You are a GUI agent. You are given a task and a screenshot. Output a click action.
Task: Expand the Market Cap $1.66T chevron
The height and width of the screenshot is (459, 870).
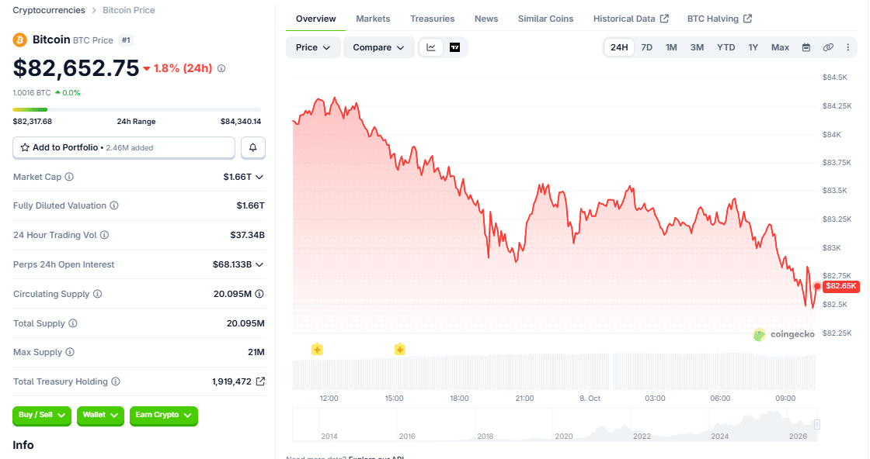coord(259,178)
